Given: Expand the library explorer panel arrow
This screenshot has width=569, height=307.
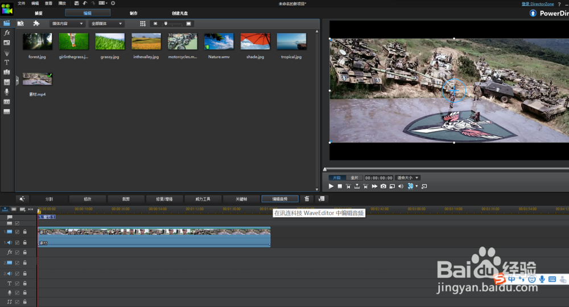Looking at the screenshot, I should [x=17, y=80].
